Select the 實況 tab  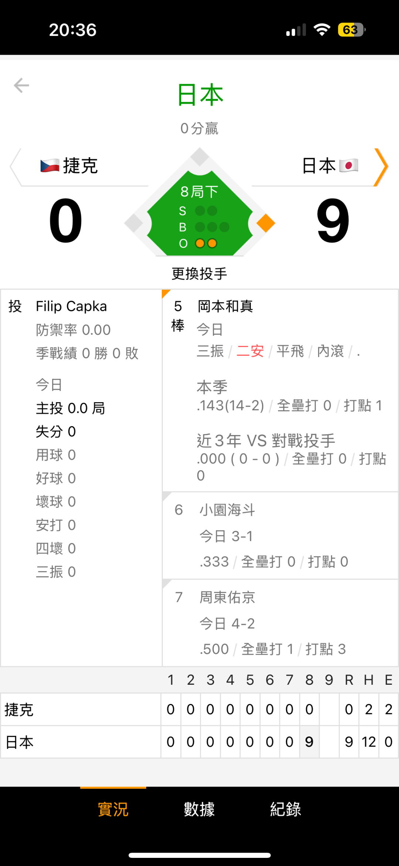click(113, 809)
